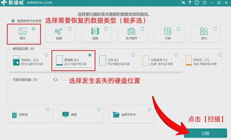
Task: Toggle the 选择所有文件类型 checkbox
Action: 13,21
